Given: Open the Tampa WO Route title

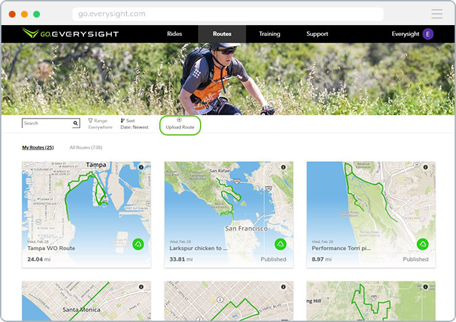Looking at the screenshot, I should tap(51, 248).
